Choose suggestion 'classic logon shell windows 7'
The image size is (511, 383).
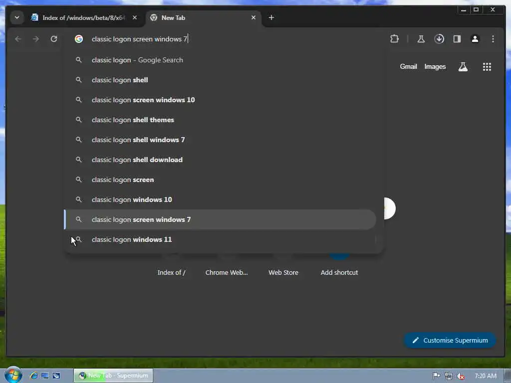click(x=220, y=140)
